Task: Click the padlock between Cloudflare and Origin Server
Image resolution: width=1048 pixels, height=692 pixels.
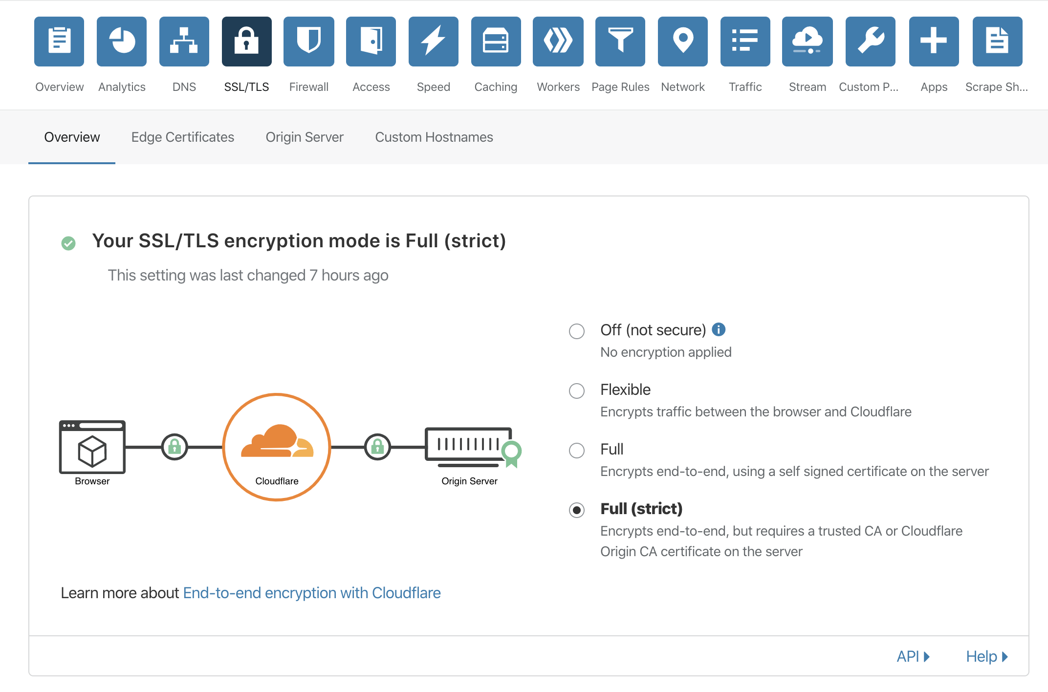Action: coord(377,447)
